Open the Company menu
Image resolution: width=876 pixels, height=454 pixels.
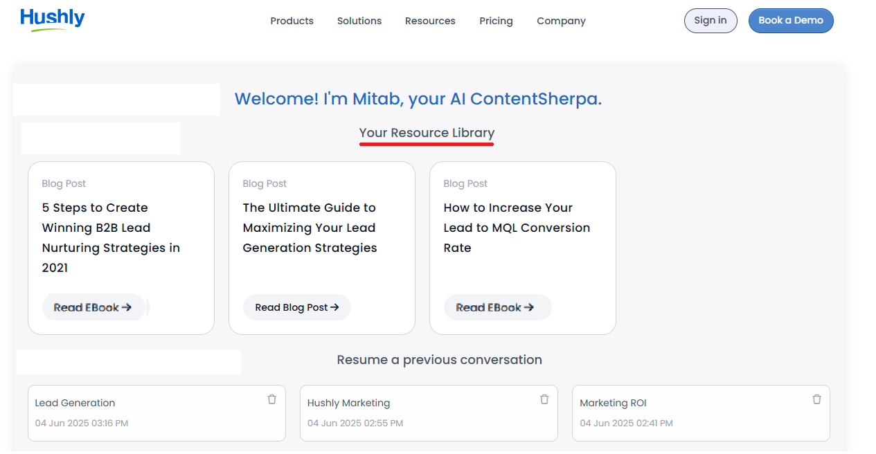[x=561, y=21]
